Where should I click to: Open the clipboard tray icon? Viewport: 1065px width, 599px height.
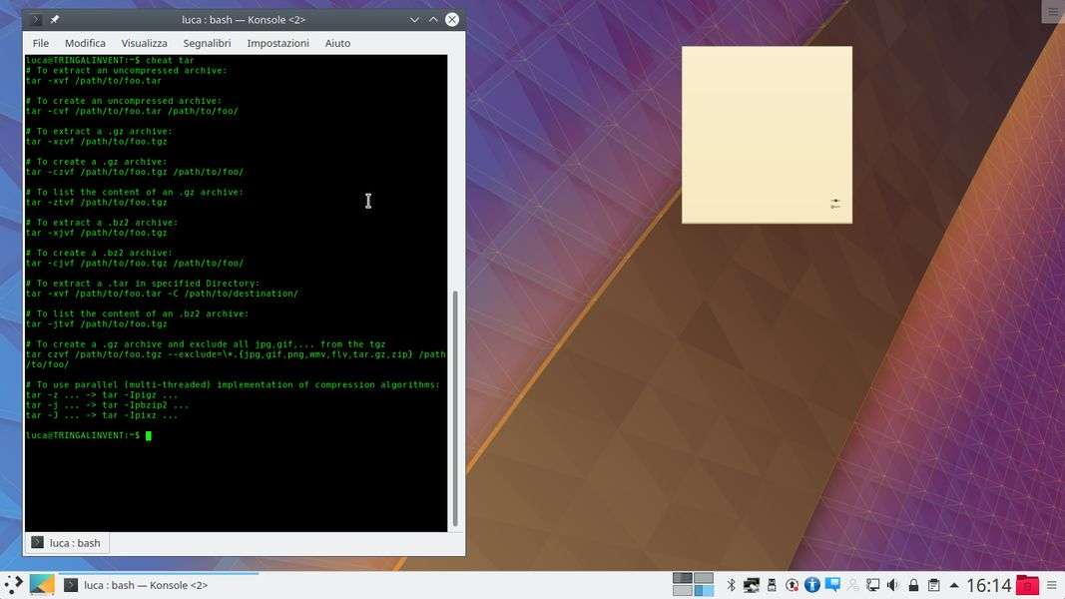933,585
